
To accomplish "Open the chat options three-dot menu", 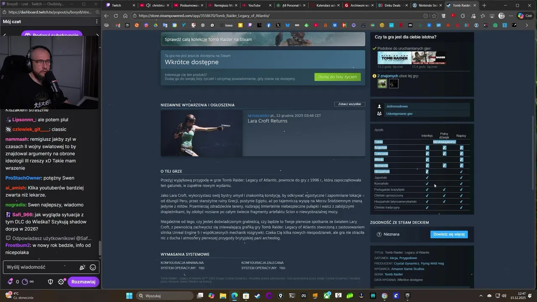I will [x=96, y=21].
